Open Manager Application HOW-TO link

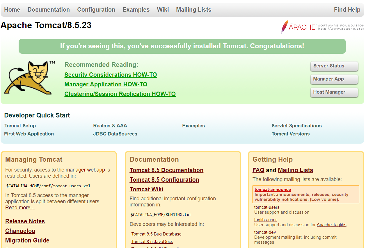click(106, 84)
